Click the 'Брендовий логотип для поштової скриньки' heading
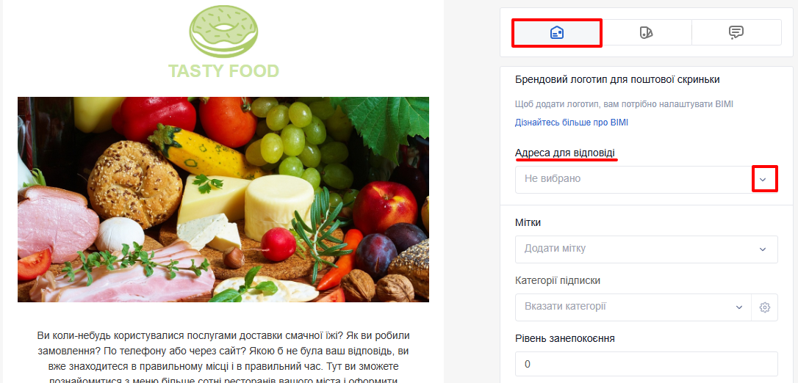The image size is (798, 383). (x=617, y=80)
